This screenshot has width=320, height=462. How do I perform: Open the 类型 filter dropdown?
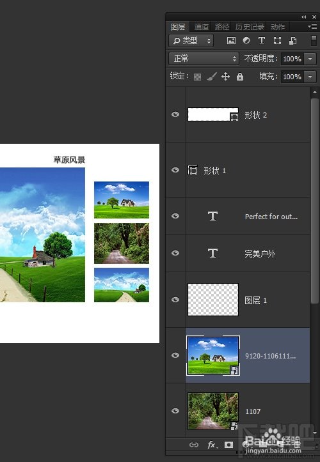[x=191, y=41]
